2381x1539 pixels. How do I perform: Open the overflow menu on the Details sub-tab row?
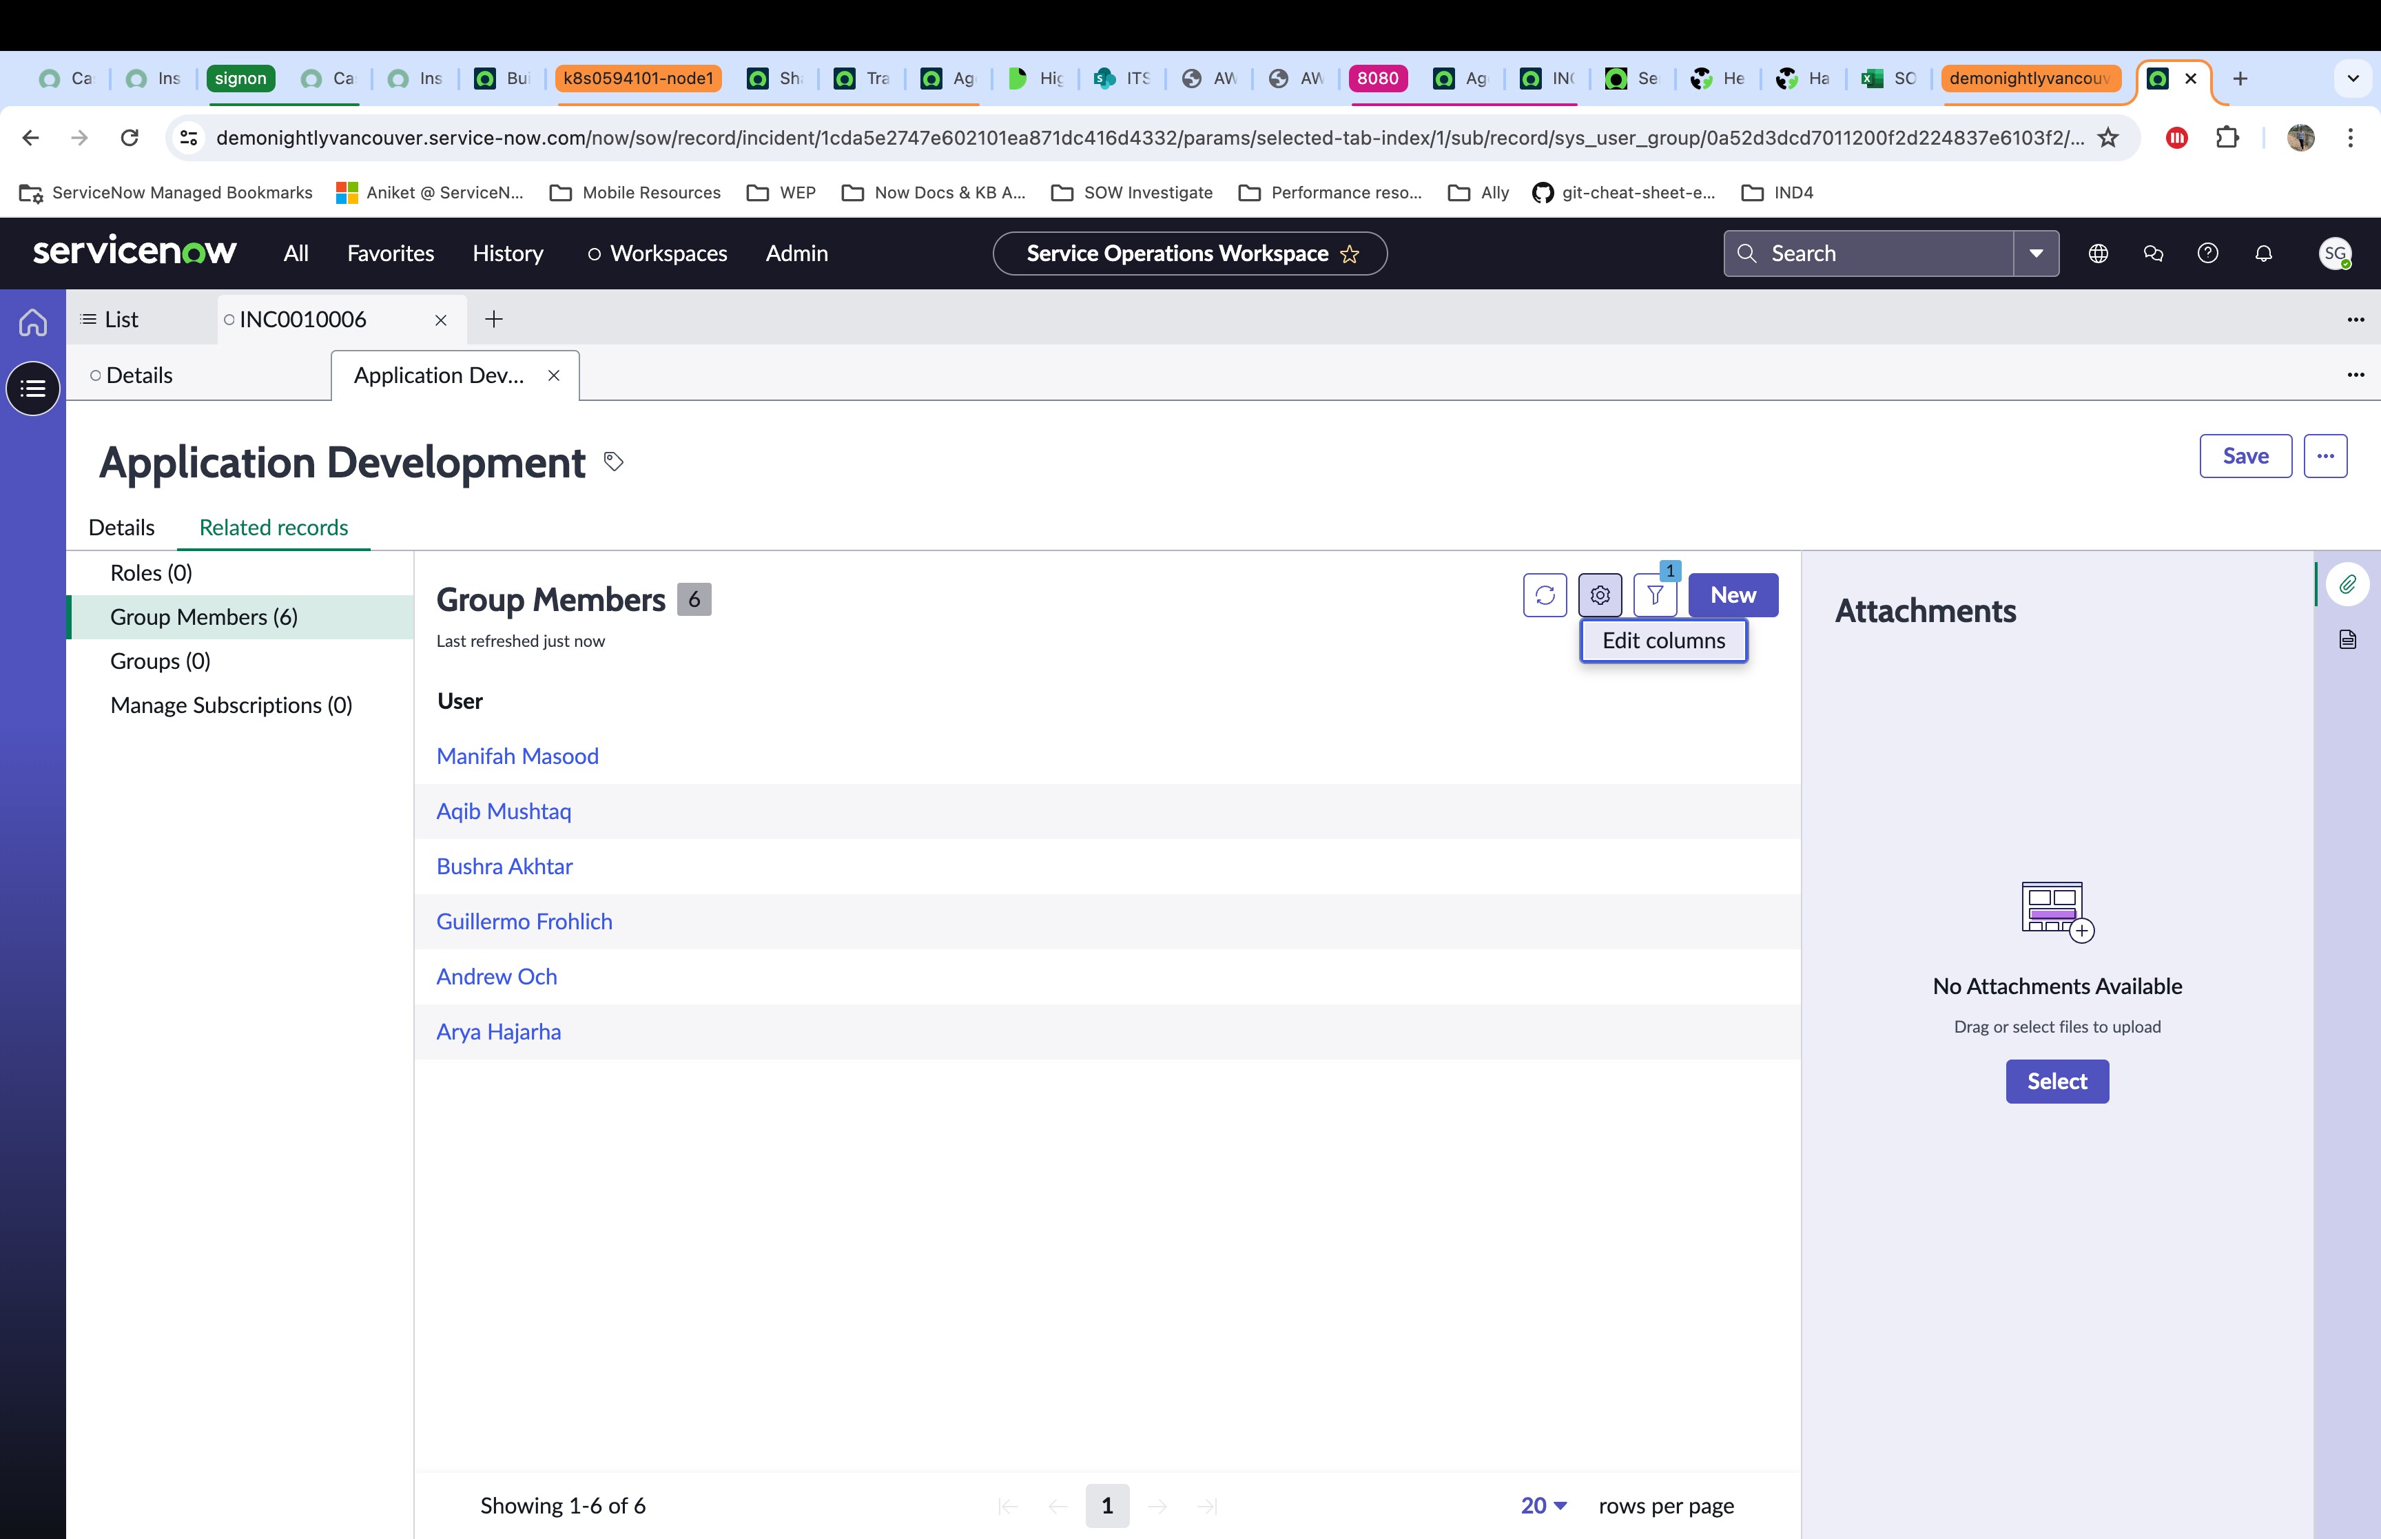click(x=2355, y=375)
